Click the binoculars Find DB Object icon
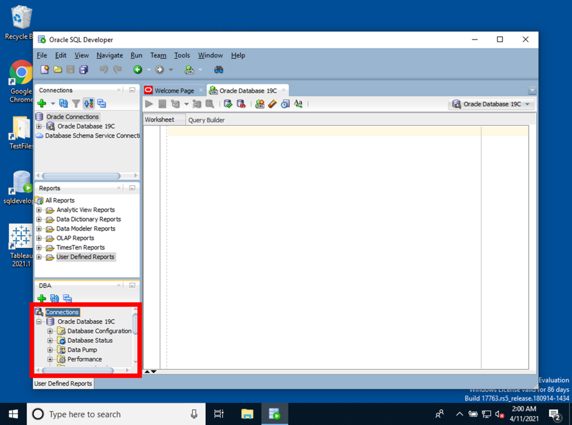The height and width of the screenshot is (425, 572). (x=219, y=70)
